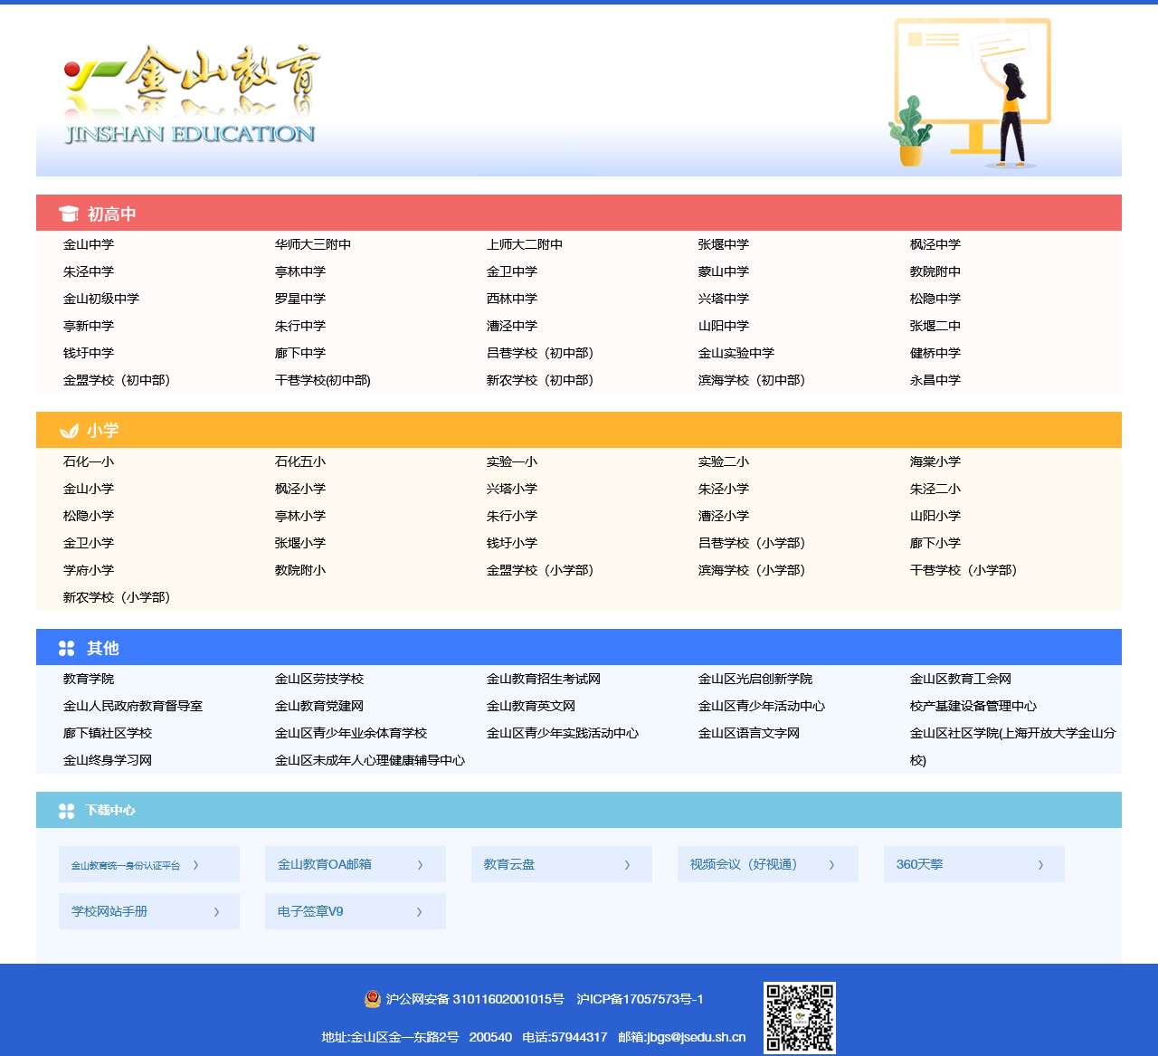This screenshot has height=1056, width=1158.
Task: Open 视频会议（好视通） button
Action: tap(768, 864)
